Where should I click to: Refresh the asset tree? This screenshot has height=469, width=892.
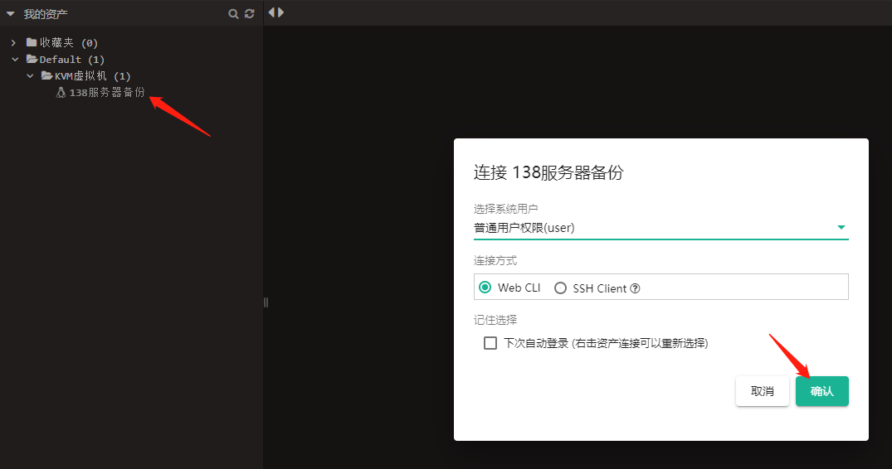(x=249, y=13)
